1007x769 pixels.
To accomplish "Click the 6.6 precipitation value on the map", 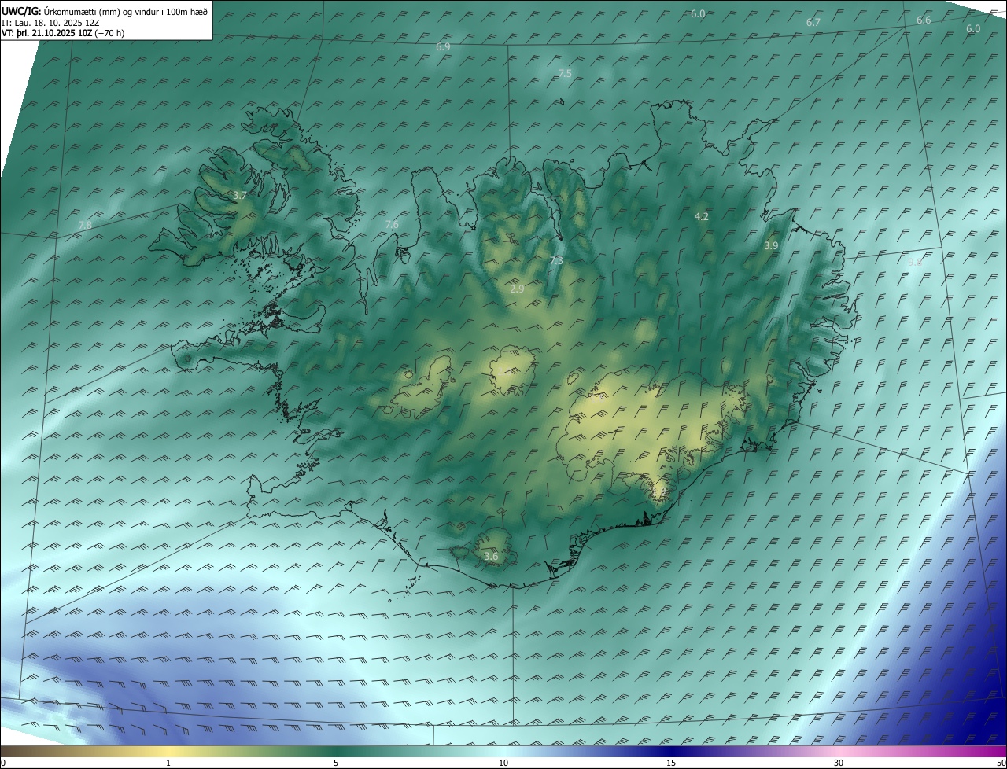I will click(924, 20).
